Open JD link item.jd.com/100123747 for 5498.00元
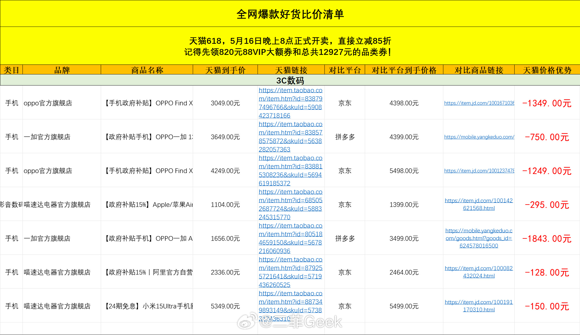 pos(479,171)
